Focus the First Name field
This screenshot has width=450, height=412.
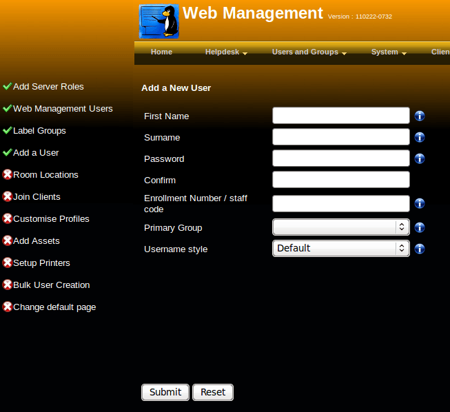pyautogui.click(x=341, y=115)
